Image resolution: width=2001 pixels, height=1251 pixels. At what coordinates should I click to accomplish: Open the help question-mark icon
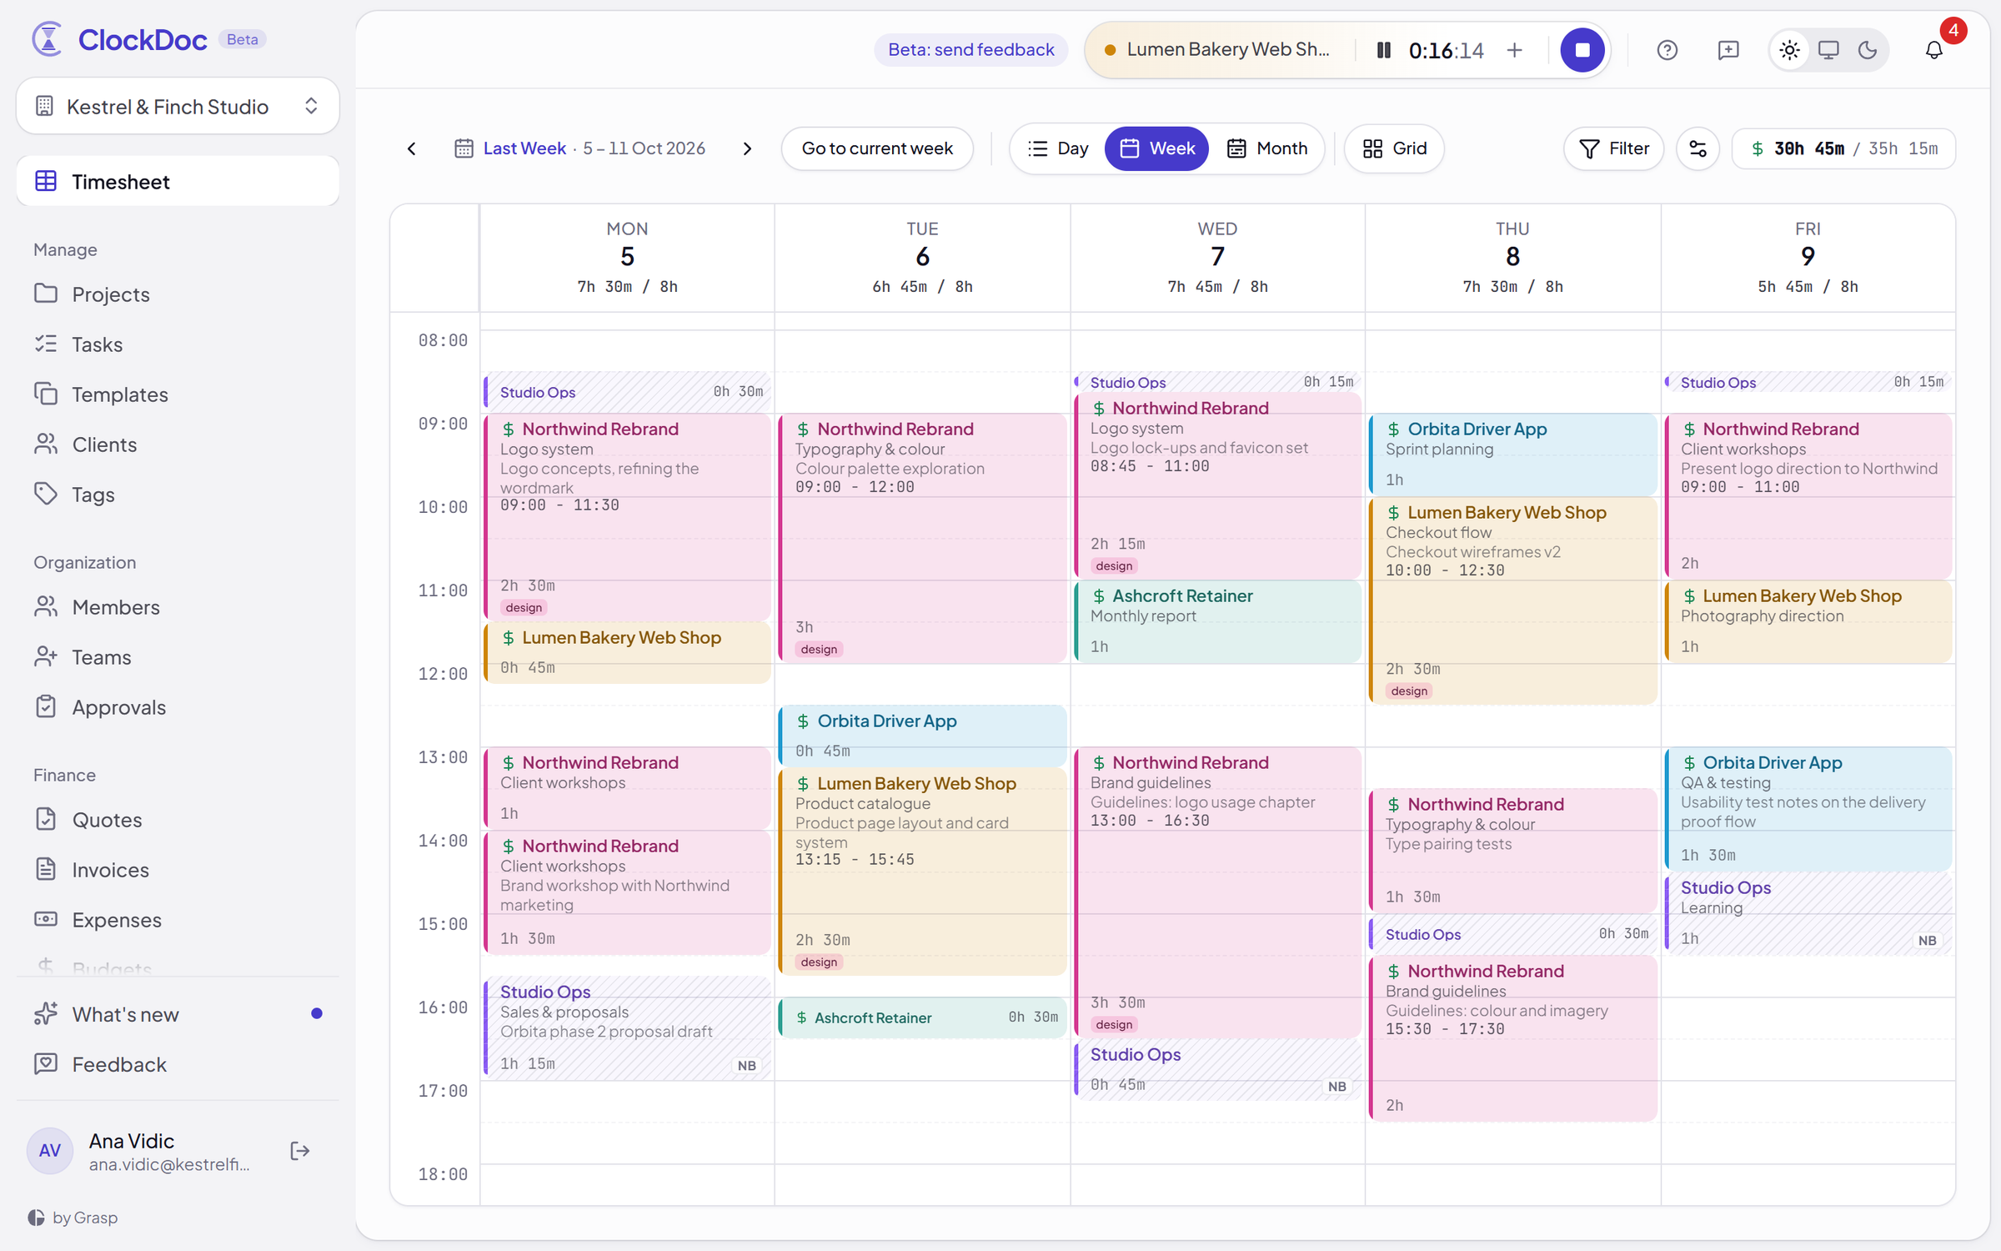point(1667,50)
